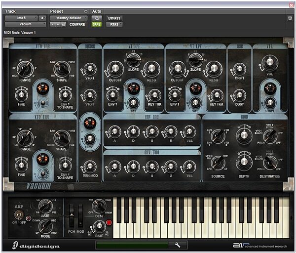This screenshot has height=253, width=296.
Task: Click the PCH pitch bend wheel
Action: click(x=72, y=215)
